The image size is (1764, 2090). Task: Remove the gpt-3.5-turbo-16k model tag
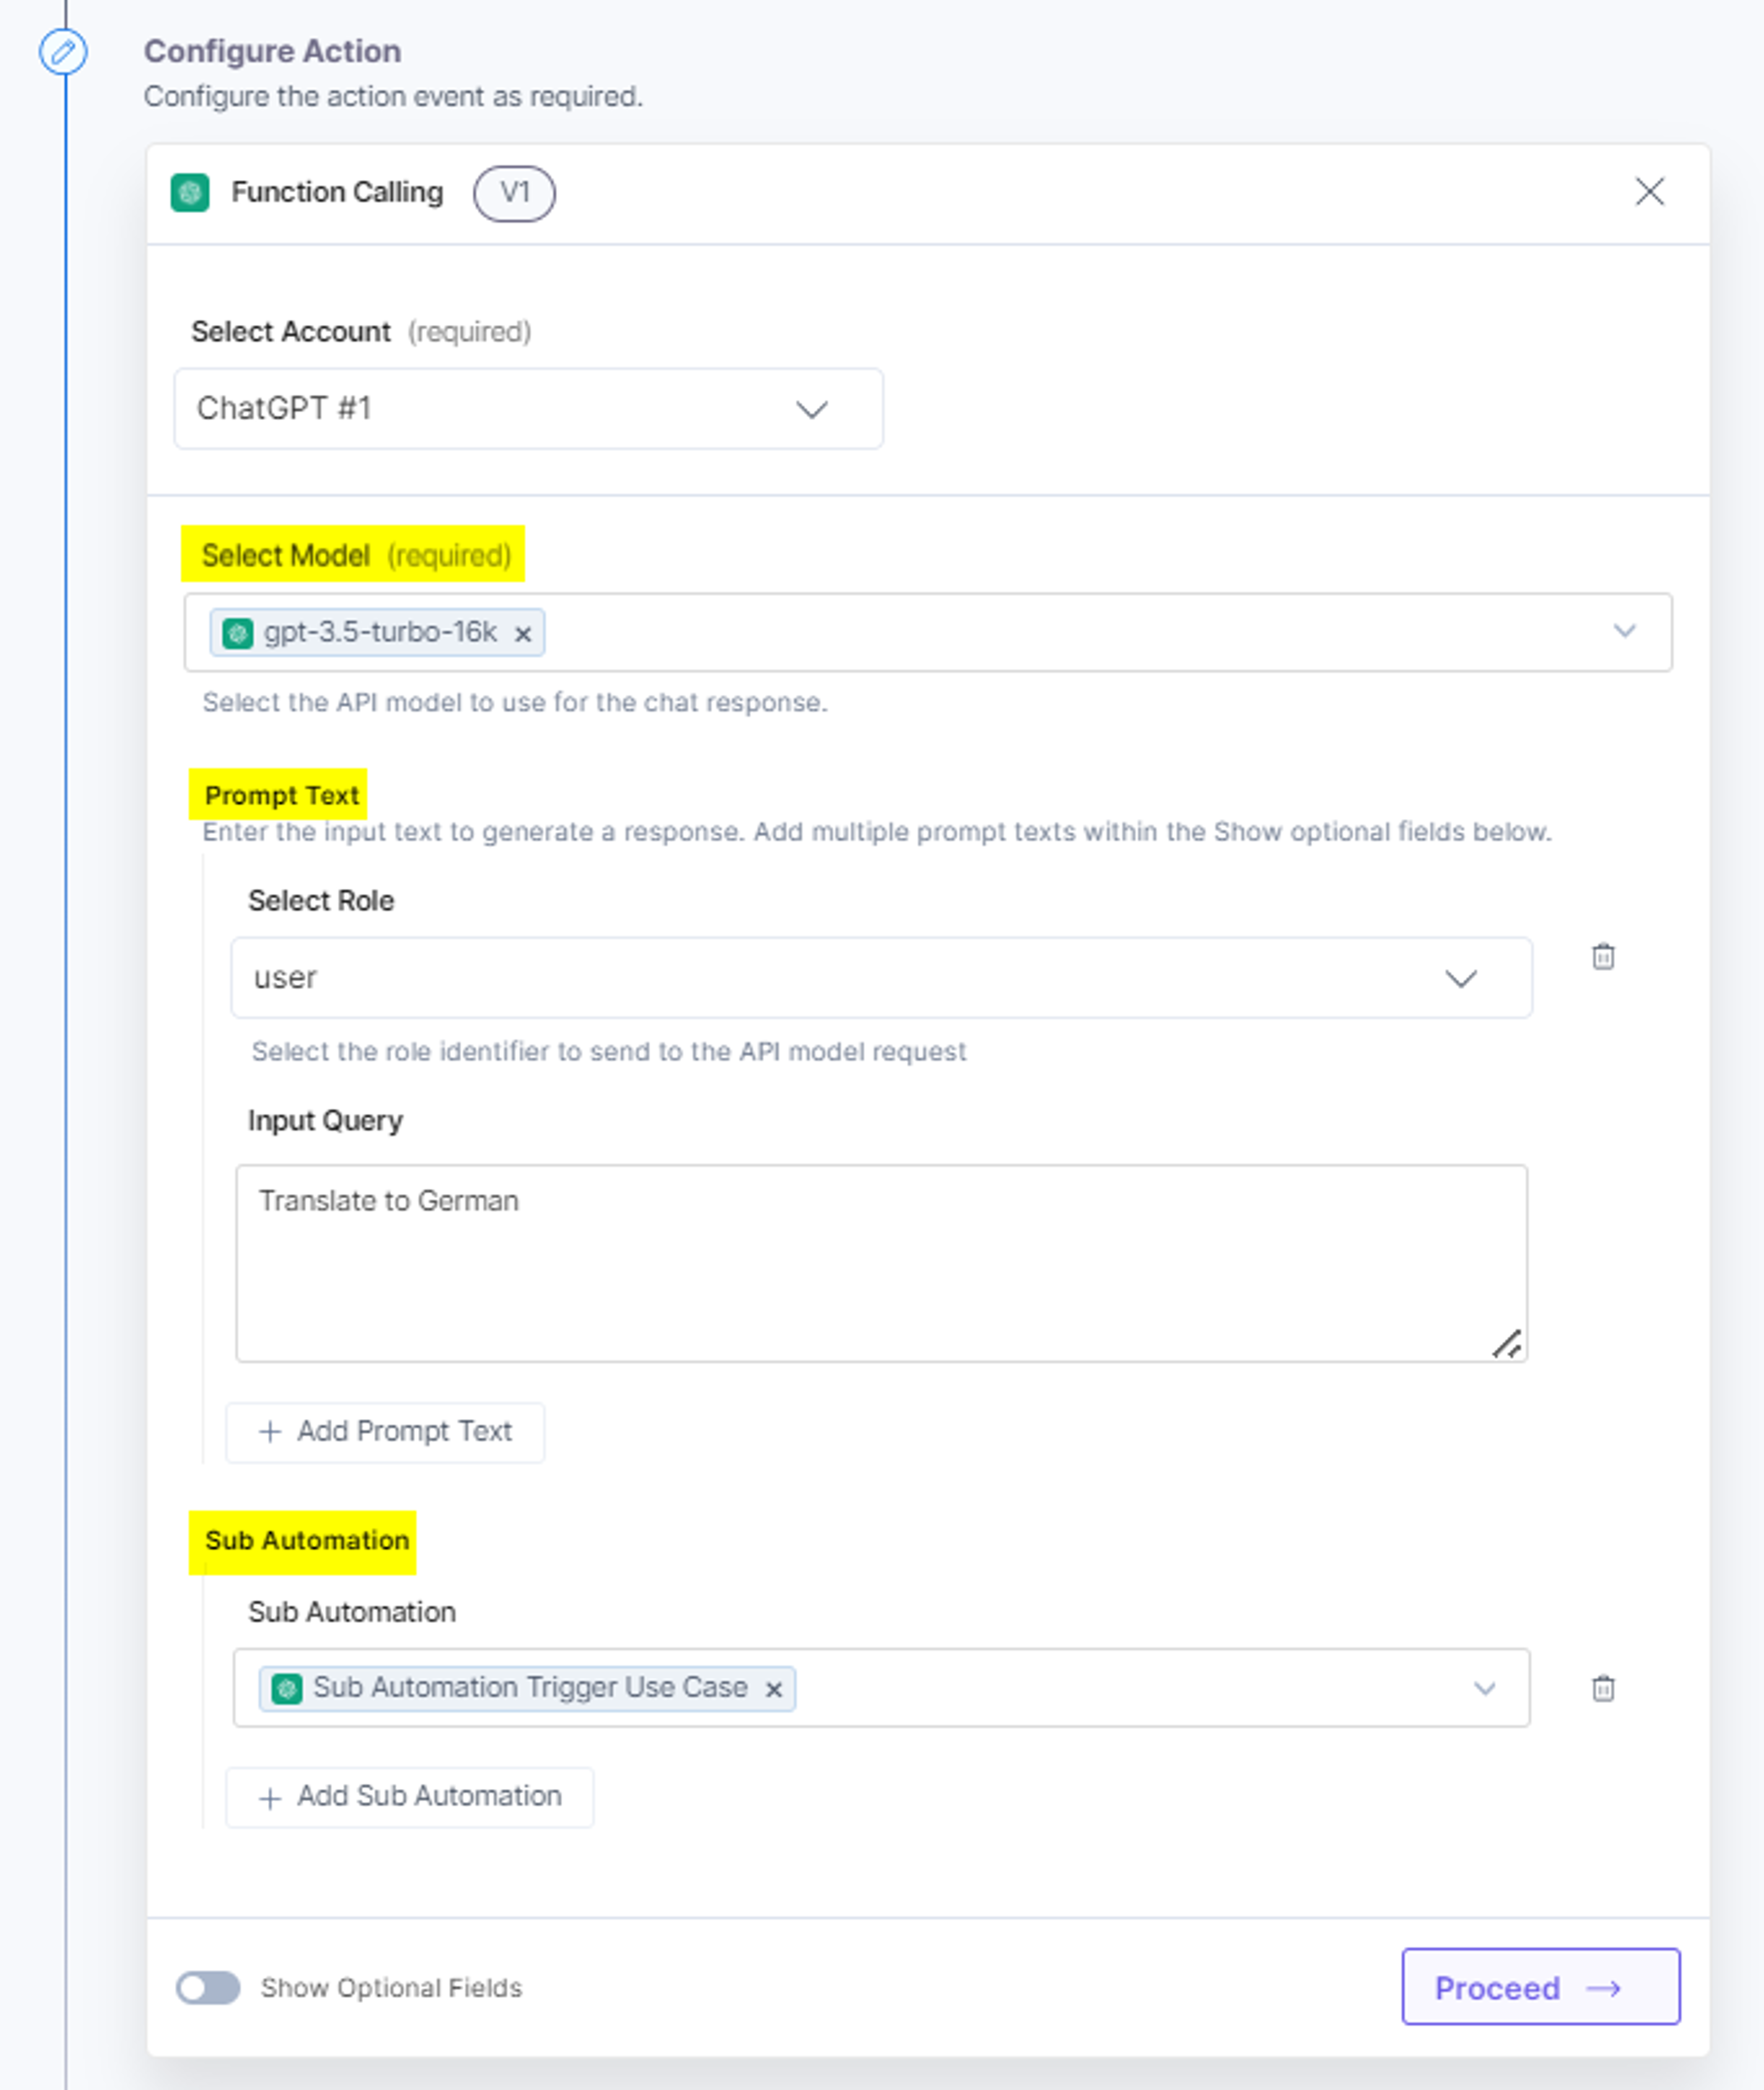[522, 634]
